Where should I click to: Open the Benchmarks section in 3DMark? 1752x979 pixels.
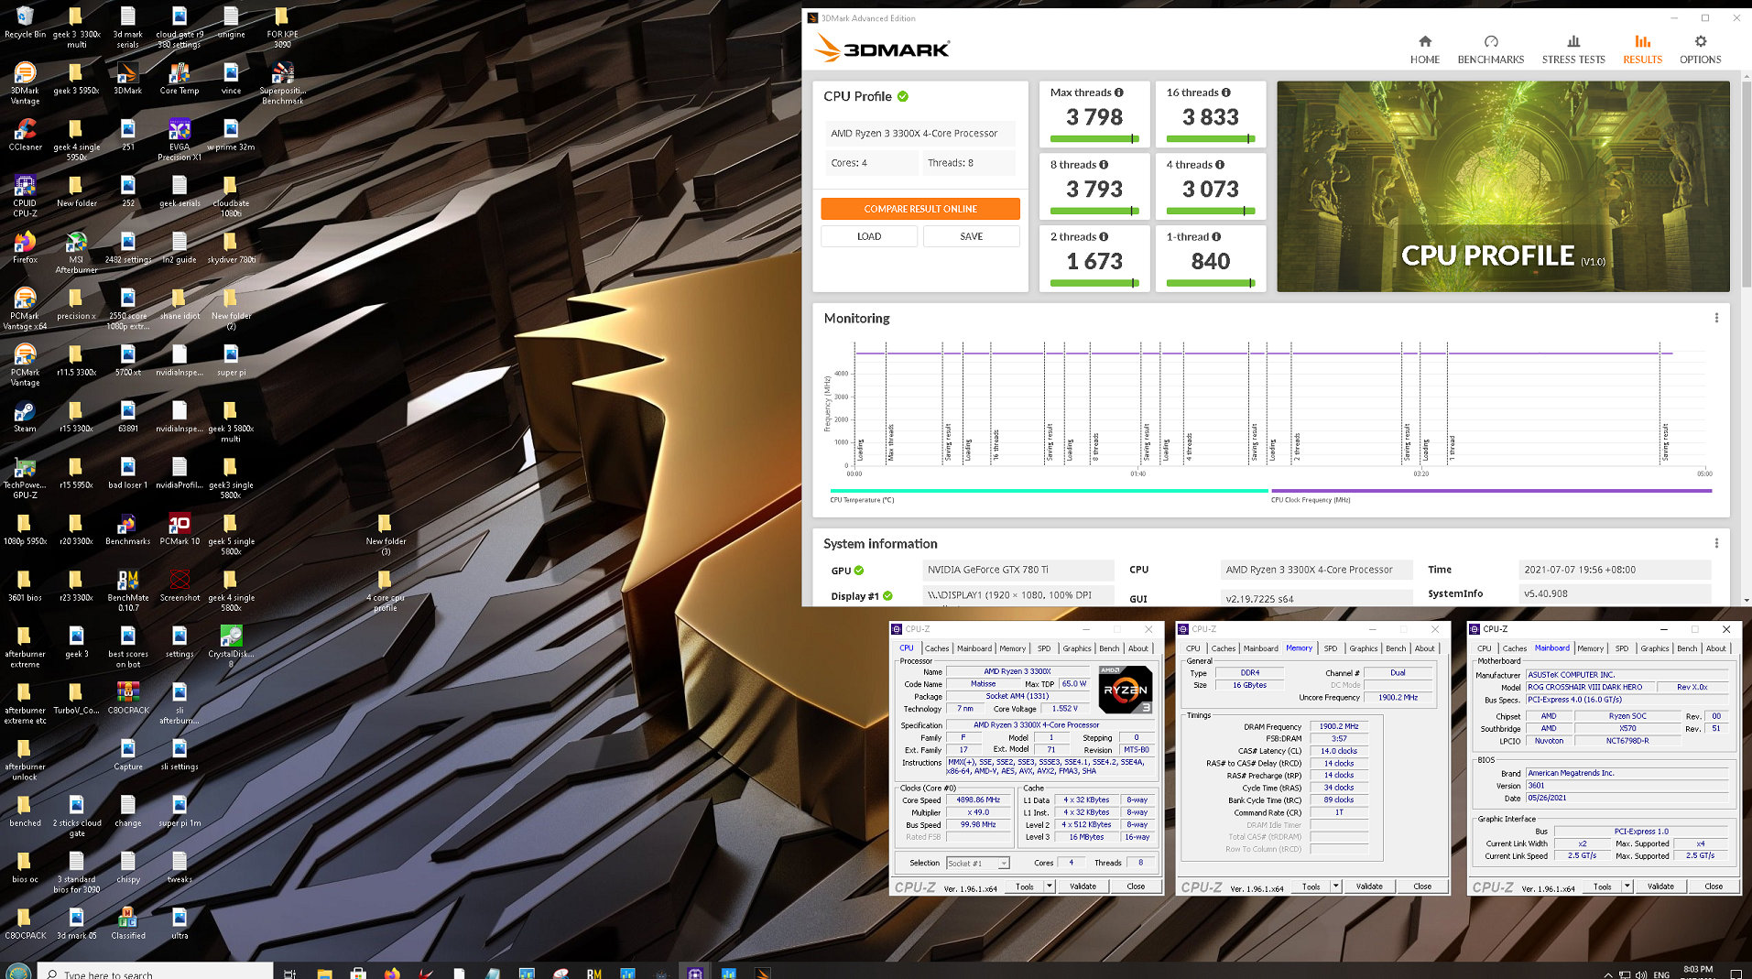click(x=1490, y=49)
